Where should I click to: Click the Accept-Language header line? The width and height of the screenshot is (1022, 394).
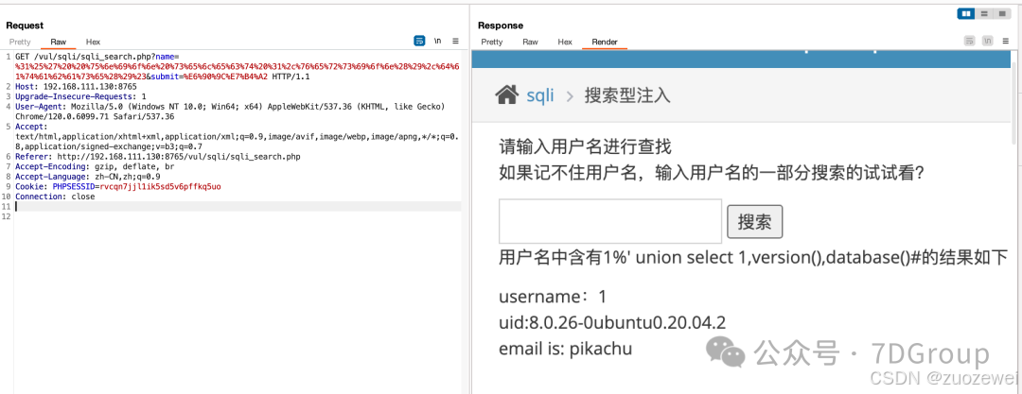87,177
